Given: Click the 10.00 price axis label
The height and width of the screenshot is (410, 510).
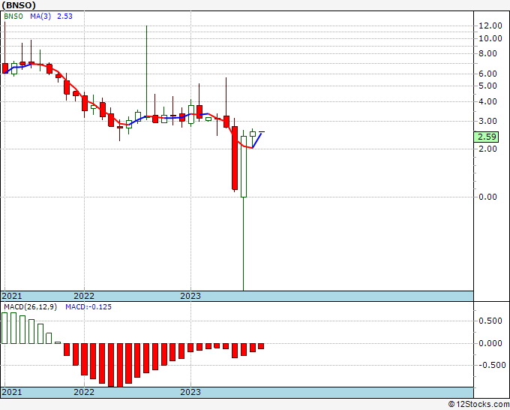Looking at the screenshot, I should tap(490, 38).
